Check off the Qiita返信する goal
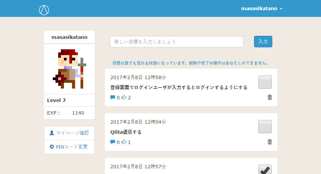The image size is (321, 174). (x=265, y=127)
